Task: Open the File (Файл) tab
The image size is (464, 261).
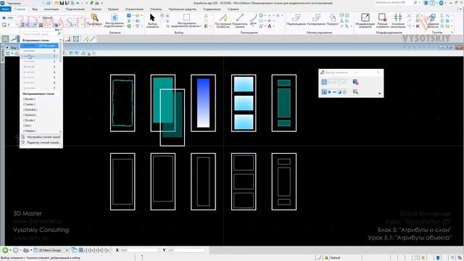Action: (x=5, y=9)
